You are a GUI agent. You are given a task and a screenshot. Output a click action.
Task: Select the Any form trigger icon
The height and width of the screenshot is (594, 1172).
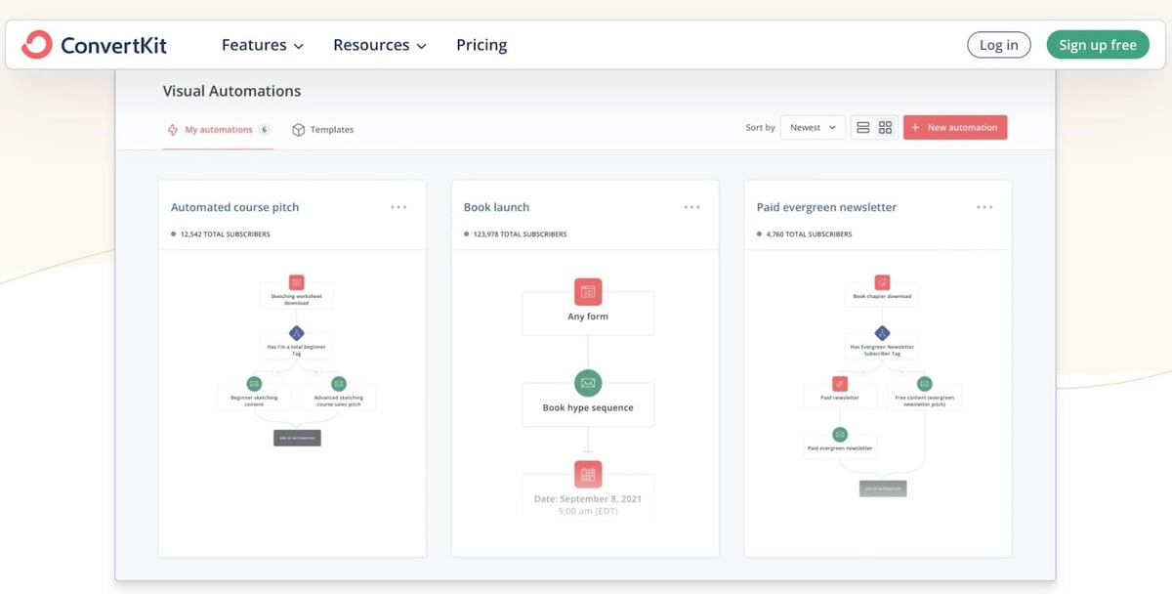pyautogui.click(x=587, y=290)
